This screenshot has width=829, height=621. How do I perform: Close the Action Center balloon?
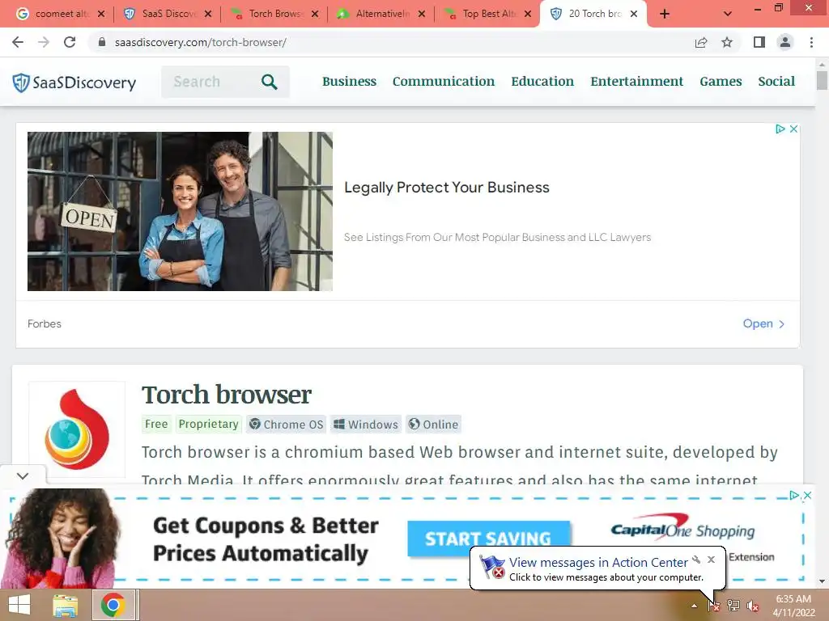(711, 560)
